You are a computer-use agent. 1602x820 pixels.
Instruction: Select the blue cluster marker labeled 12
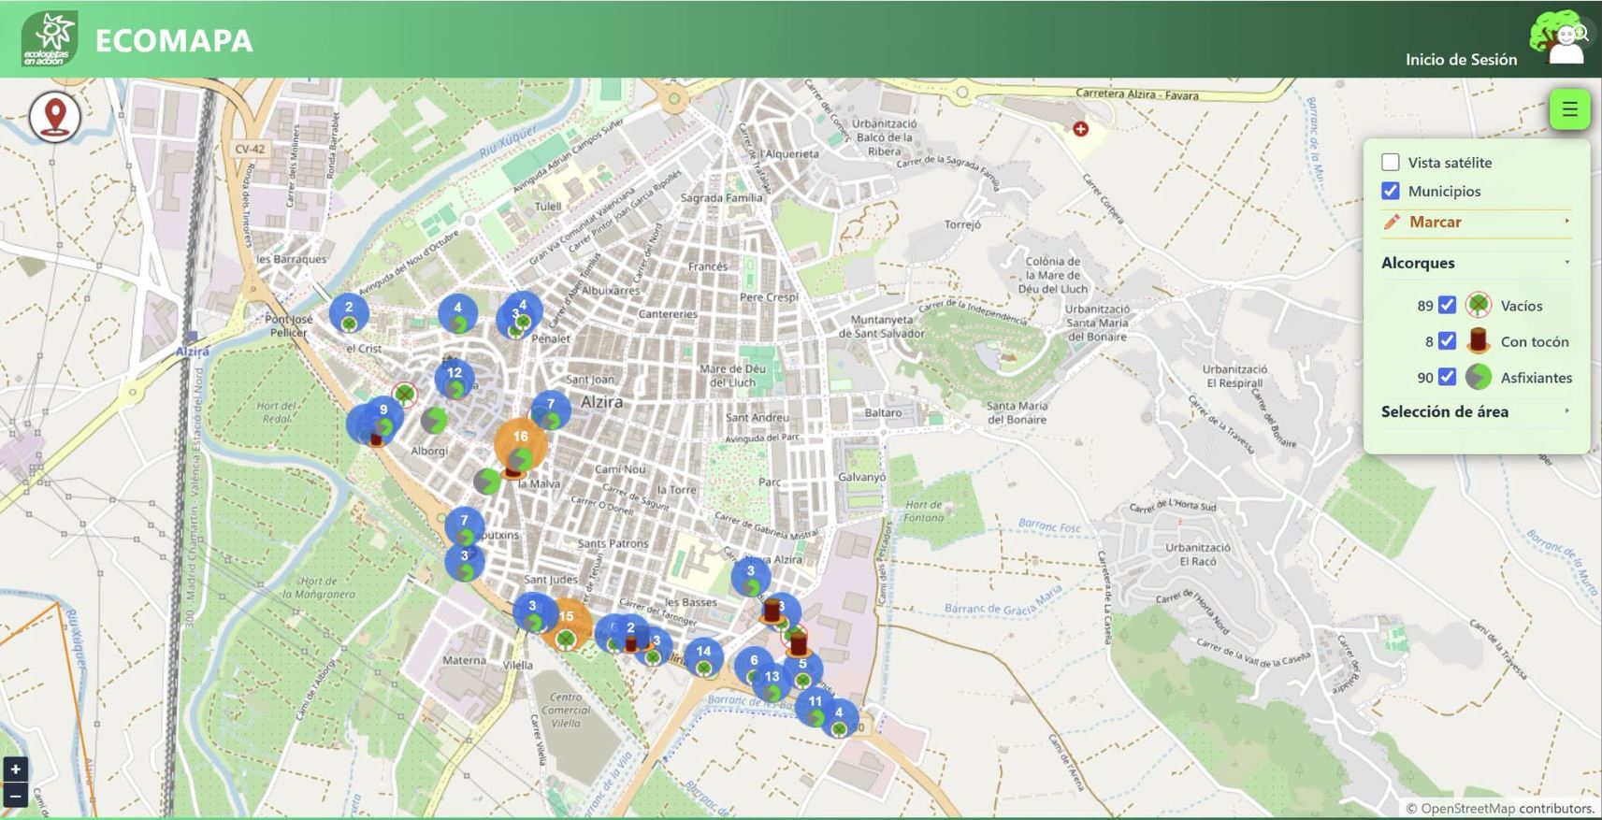click(x=455, y=378)
